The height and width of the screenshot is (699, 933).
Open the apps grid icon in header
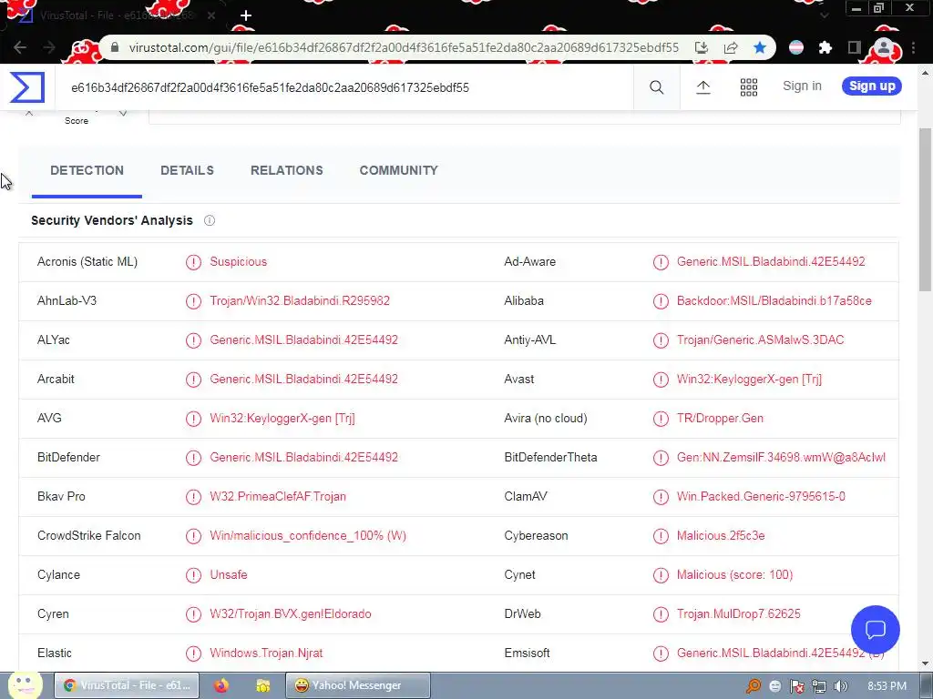click(749, 87)
